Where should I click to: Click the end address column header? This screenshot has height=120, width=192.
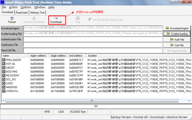point(77,56)
